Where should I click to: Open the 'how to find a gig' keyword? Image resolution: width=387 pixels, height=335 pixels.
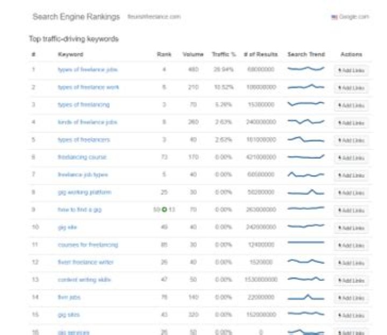pyautogui.click(x=80, y=210)
